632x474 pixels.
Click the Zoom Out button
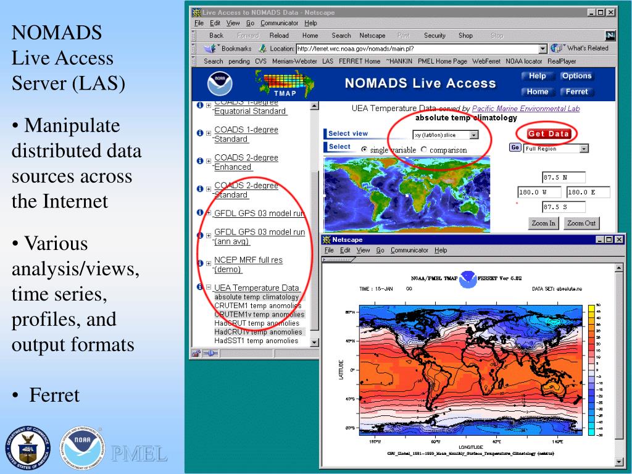pyautogui.click(x=581, y=223)
